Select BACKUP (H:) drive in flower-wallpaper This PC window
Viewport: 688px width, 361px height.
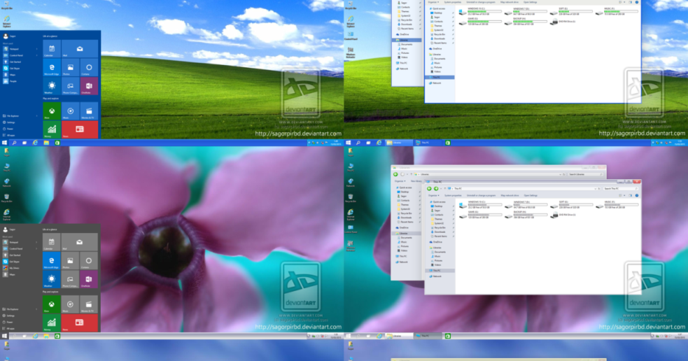(x=525, y=215)
